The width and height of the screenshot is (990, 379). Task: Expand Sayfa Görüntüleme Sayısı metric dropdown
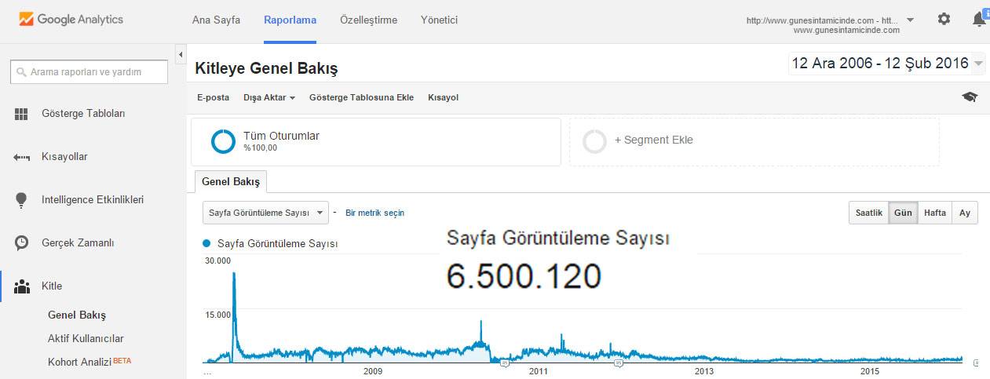(x=265, y=213)
